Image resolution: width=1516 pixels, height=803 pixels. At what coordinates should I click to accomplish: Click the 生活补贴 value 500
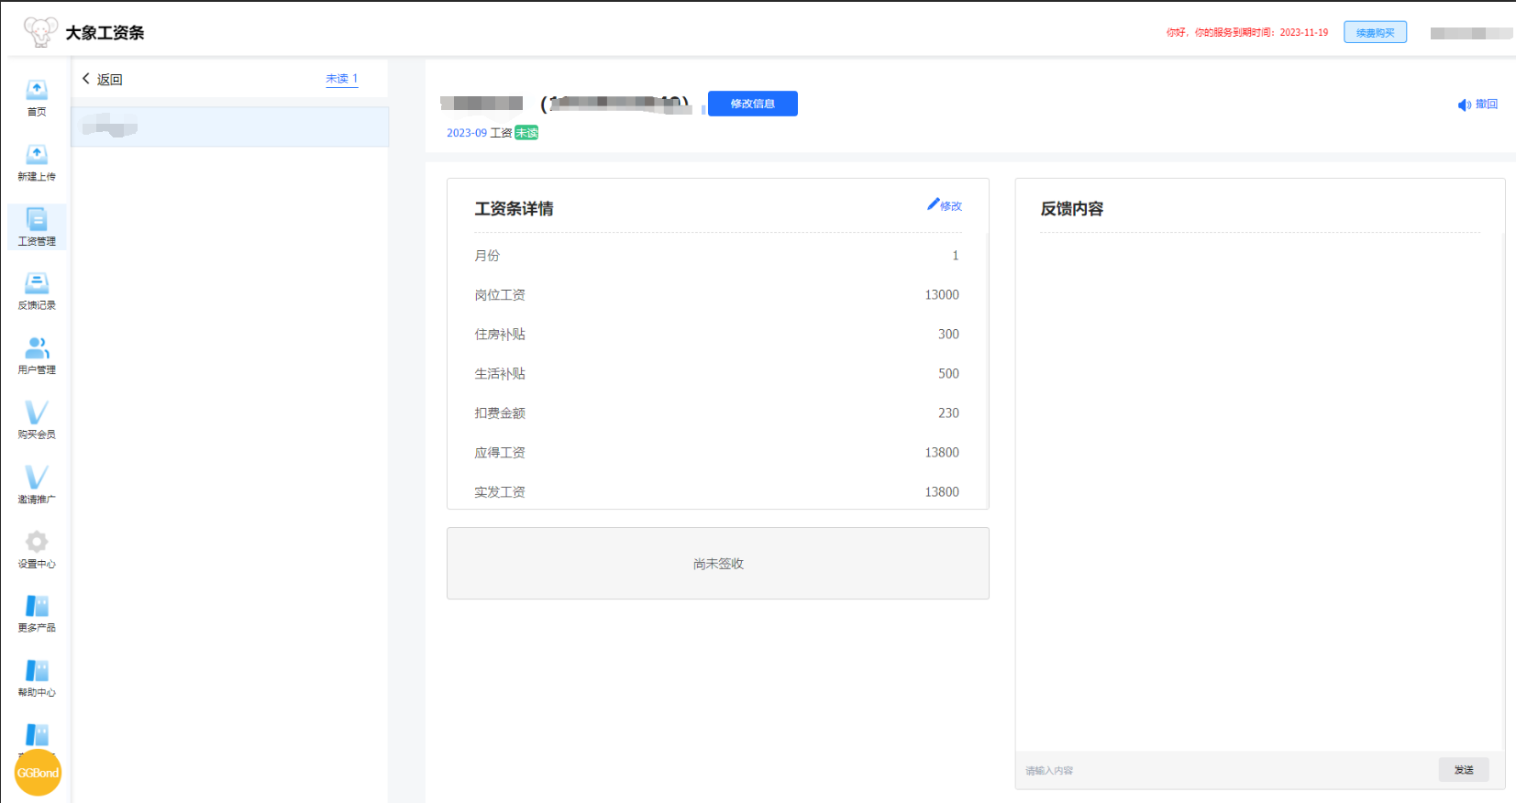pyautogui.click(x=948, y=374)
